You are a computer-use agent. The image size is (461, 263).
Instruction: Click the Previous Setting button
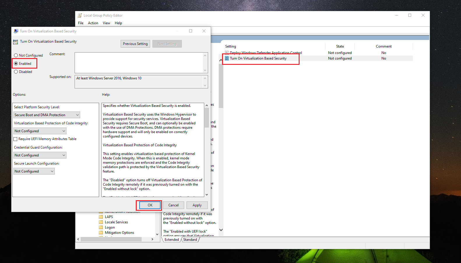(x=135, y=44)
